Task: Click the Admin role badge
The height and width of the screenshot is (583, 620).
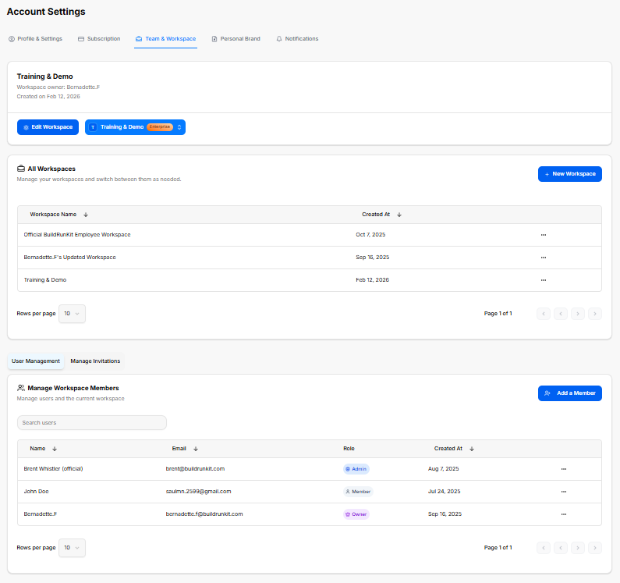Action: point(356,469)
